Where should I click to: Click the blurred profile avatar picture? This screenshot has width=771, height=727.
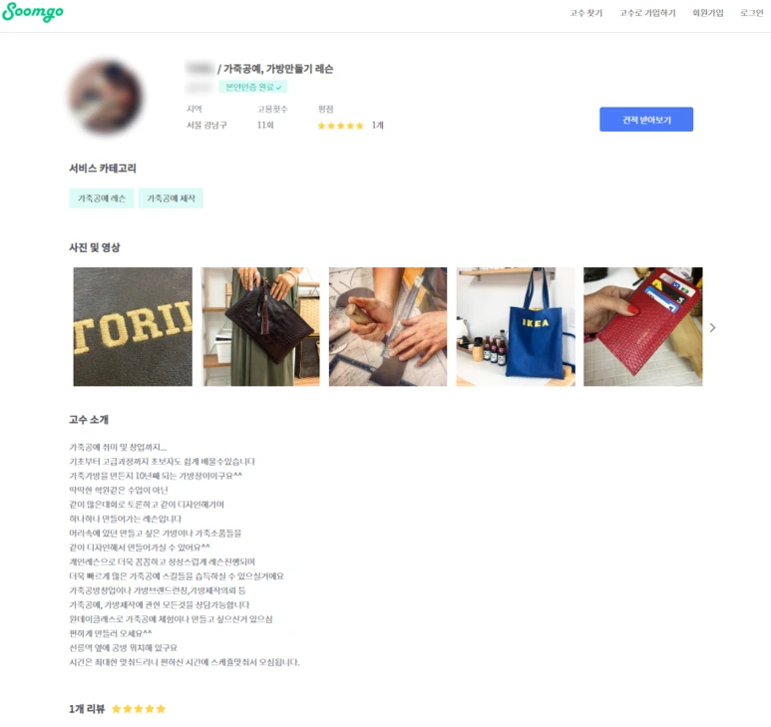[105, 97]
